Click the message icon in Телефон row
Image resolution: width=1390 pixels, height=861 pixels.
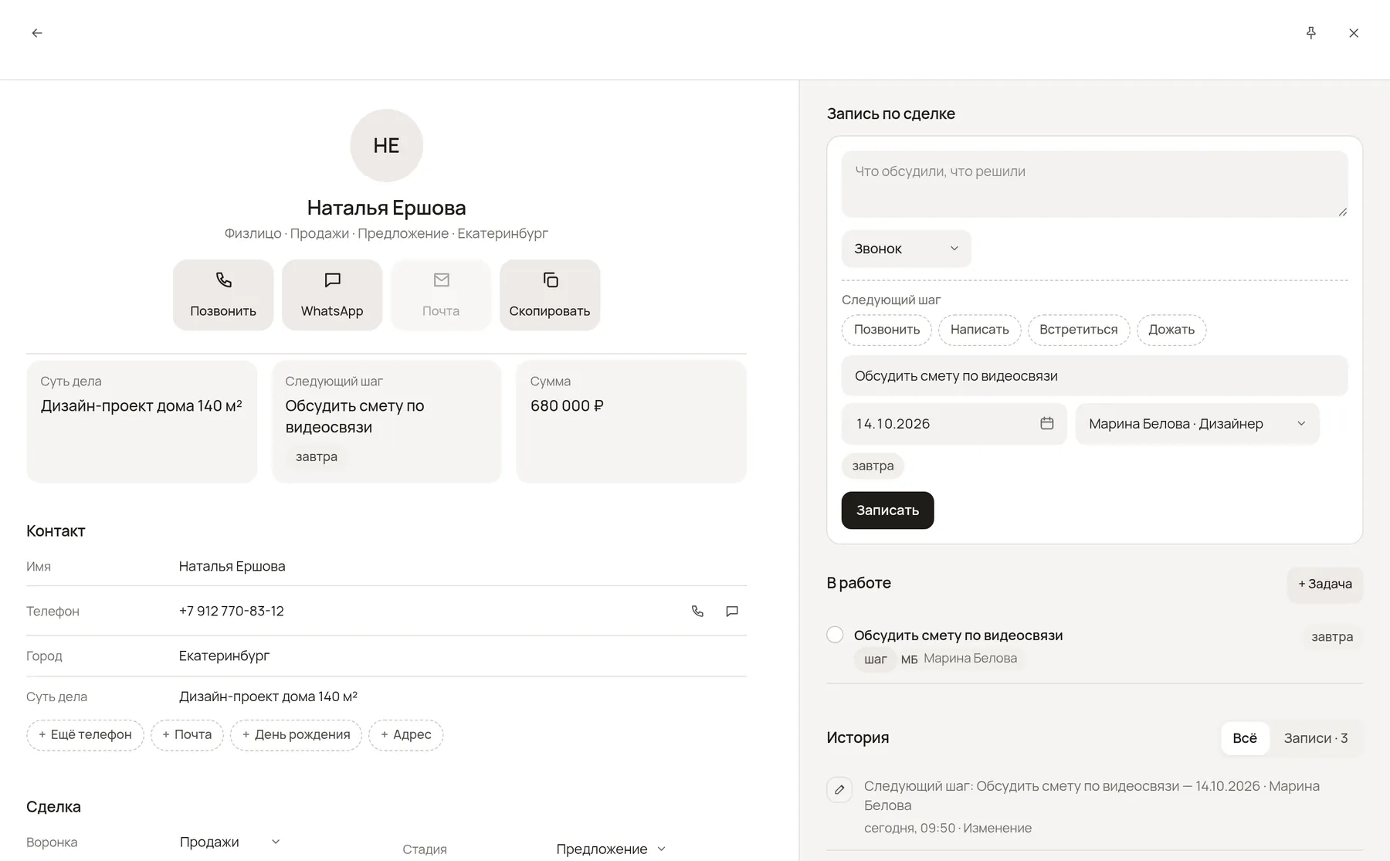click(x=732, y=611)
